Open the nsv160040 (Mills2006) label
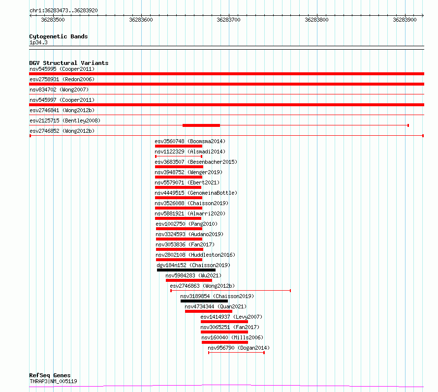This screenshot has height=392, width=438. (x=232, y=337)
